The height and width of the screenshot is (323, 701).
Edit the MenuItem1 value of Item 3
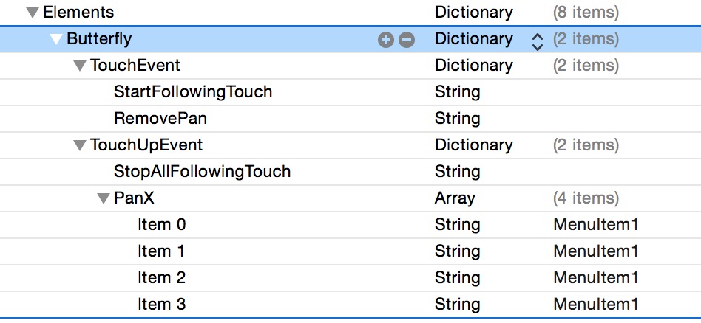(595, 305)
